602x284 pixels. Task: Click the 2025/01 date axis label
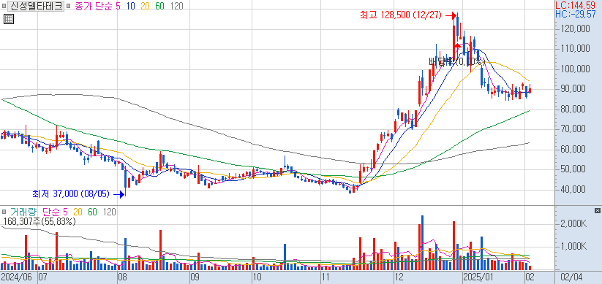click(478, 277)
